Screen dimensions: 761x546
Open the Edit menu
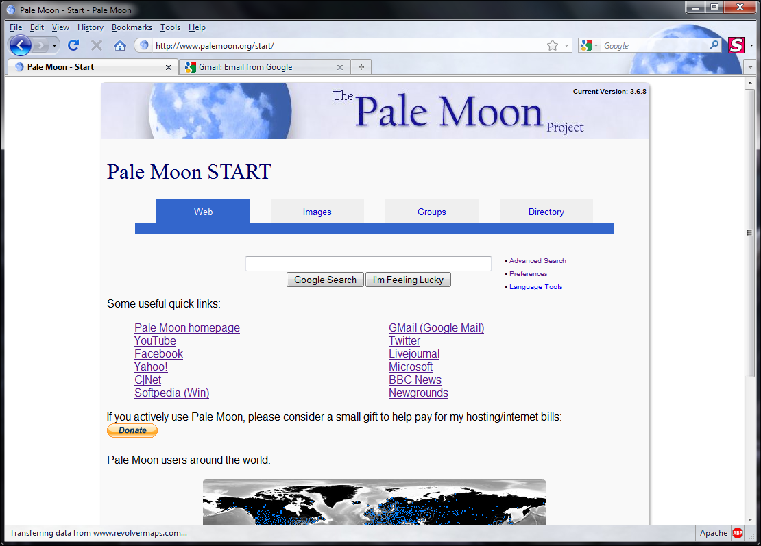point(37,27)
